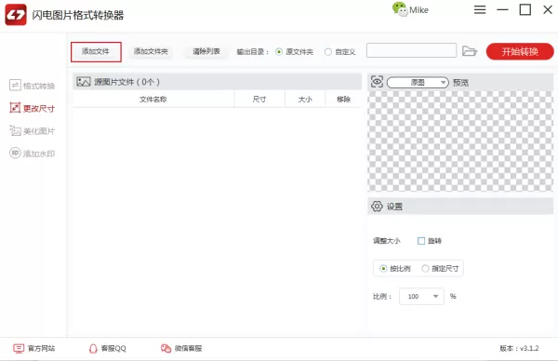This screenshot has height=361, width=558.
Task: Toggle the 旋转 checkbox
Action: tap(421, 241)
